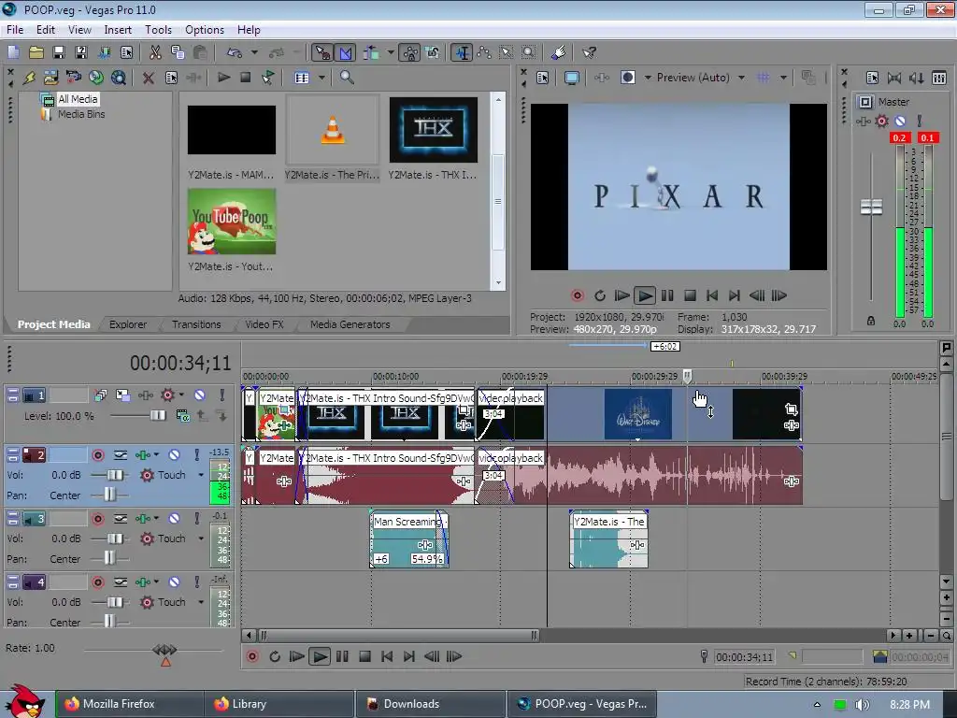Open Mozilla Firefox from the taskbar
The image size is (957, 718).
(129, 704)
